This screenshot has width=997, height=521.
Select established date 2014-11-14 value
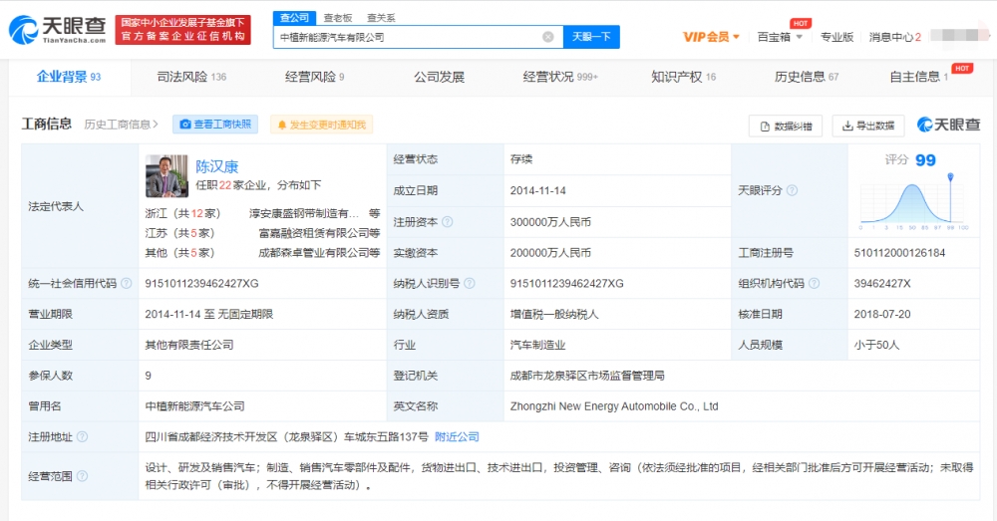click(538, 190)
